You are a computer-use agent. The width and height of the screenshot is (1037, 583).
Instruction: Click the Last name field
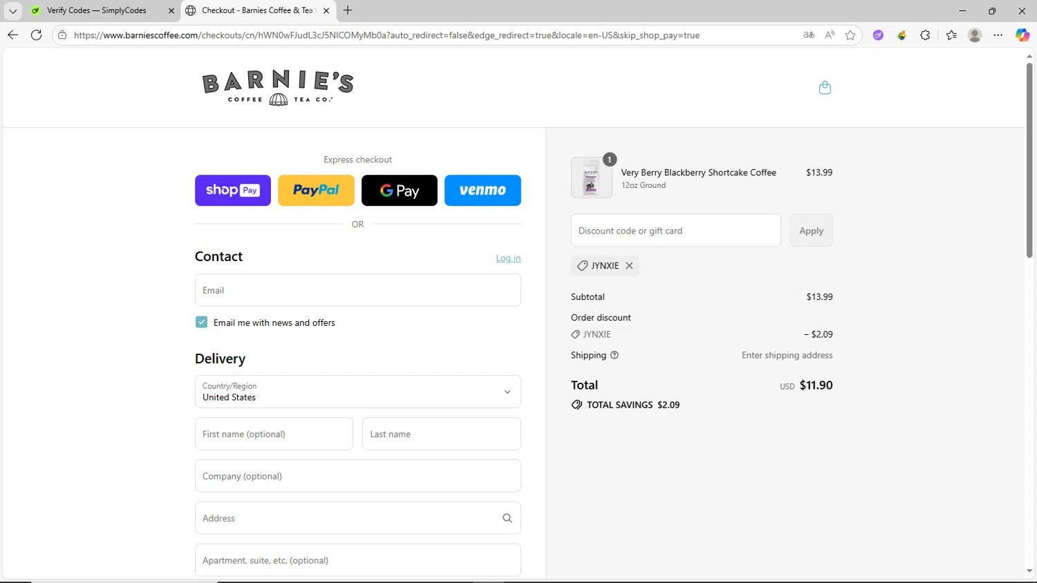coord(441,434)
